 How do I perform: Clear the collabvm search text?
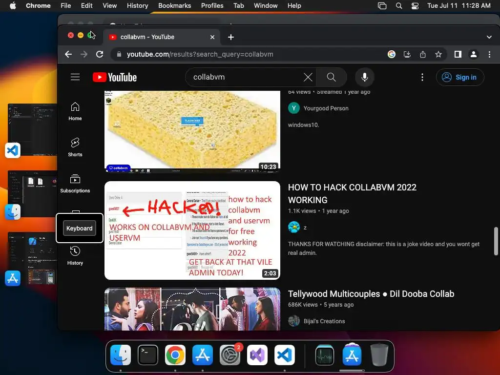point(308,77)
